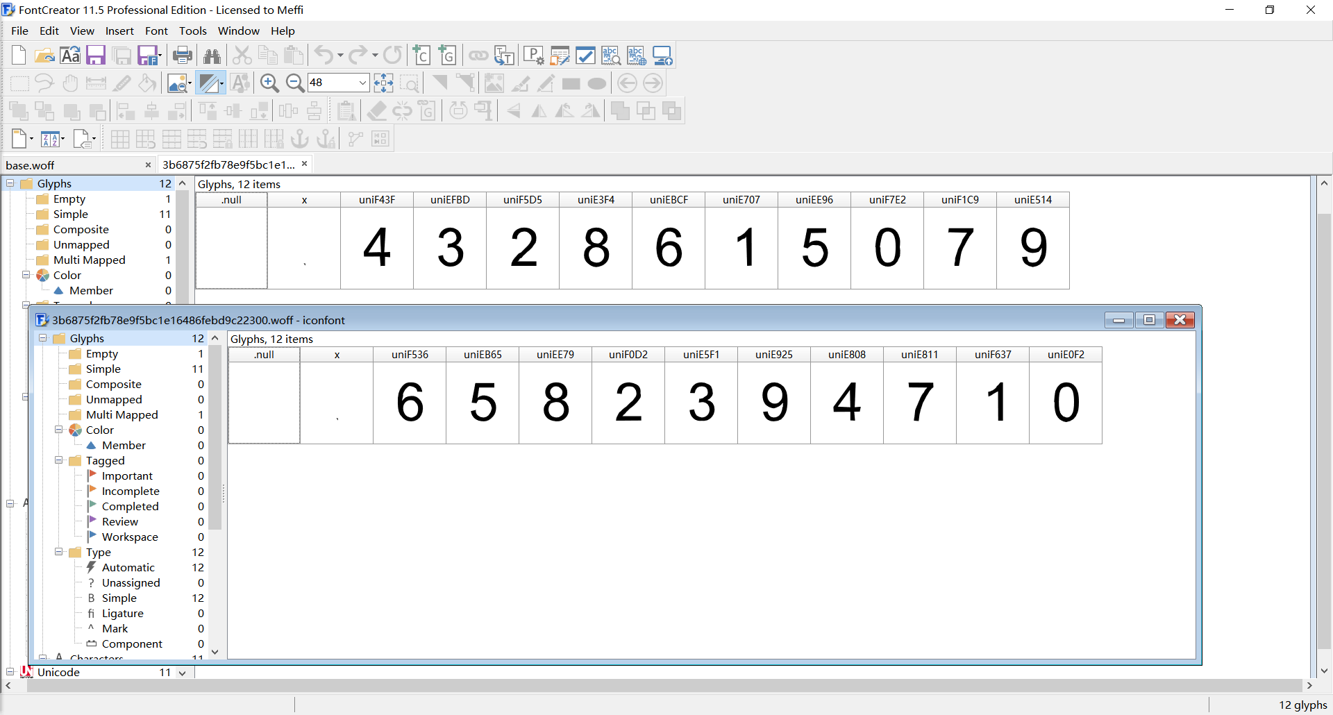This screenshot has width=1333, height=715.
Task: Select glyph uniE808 showing 4 in iconfont window
Action: click(847, 395)
